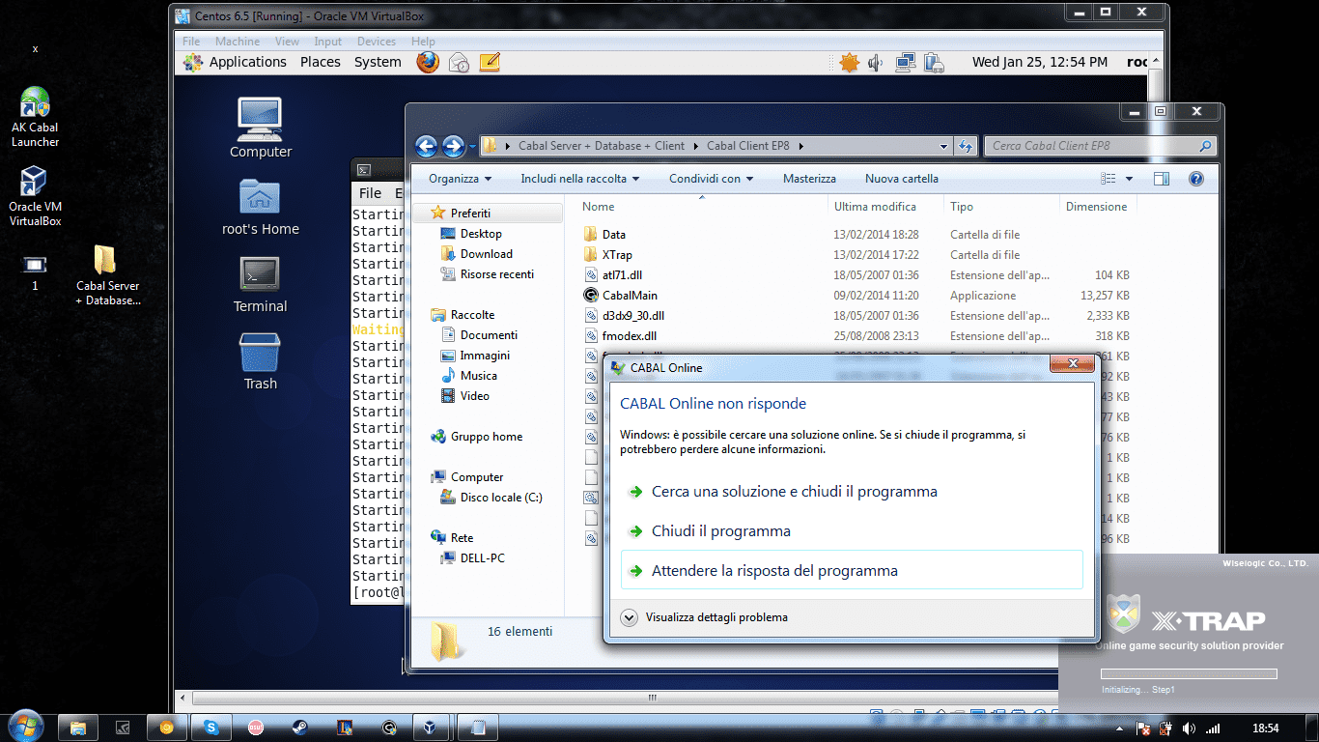Open Explorer help button
Viewport: 1319px width, 742px height.
click(1195, 179)
